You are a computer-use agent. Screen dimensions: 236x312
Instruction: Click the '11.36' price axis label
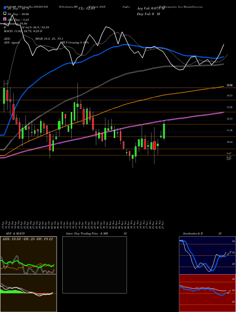click(230, 130)
